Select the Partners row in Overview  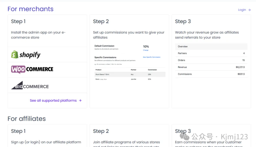211,53
